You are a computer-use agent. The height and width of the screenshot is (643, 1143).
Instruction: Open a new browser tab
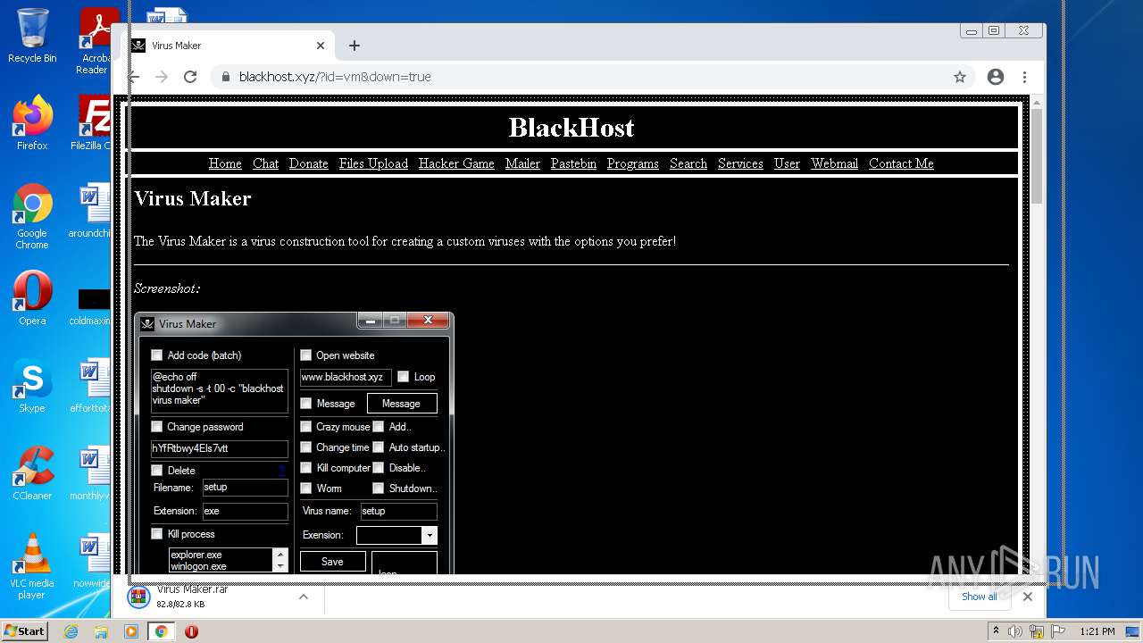[x=355, y=46]
